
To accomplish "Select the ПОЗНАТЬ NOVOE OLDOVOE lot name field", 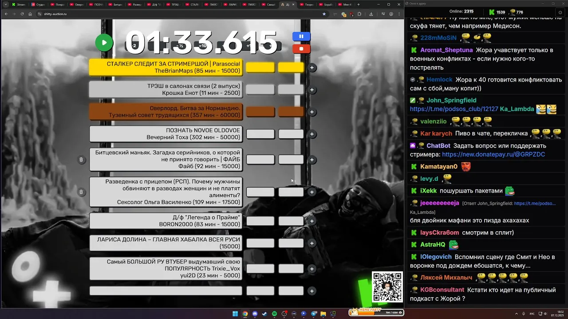I will tap(166, 134).
